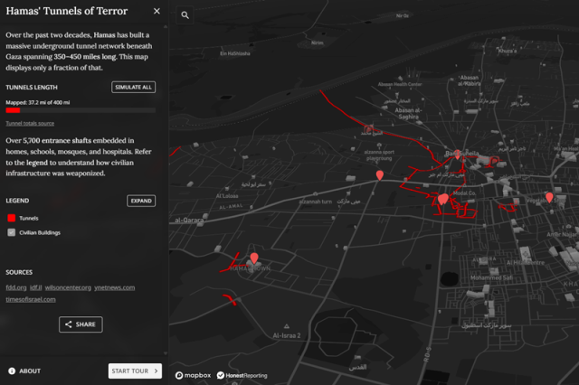Click the 'al-Qarara' map label
Screen dimensions: 579x385
tap(189, 221)
